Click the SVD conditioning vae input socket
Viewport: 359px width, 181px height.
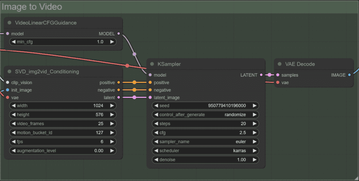pos(8,97)
